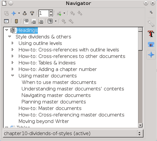Collapse the Style dividends & others node
Screen dimensions: 157x141
(x=10, y=36)
